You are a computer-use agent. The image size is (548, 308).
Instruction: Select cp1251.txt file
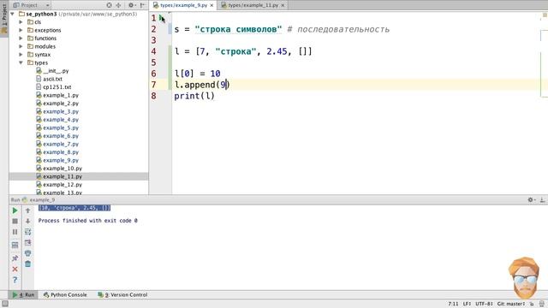(x=54, y=87)
